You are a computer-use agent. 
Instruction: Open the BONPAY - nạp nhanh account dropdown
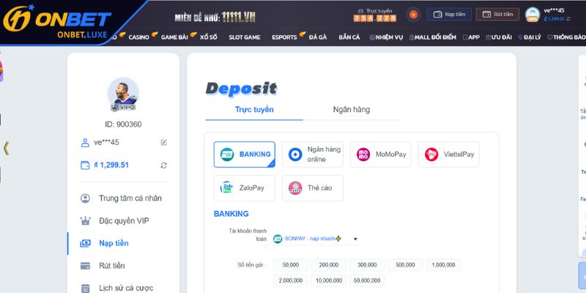[315, 239]
